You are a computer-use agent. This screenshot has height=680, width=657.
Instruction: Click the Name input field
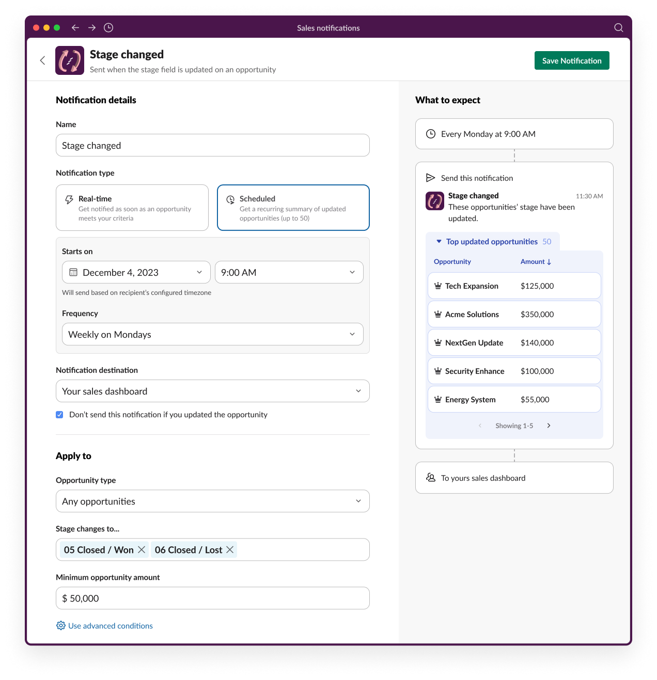pyautogui.click(x=212, y=145)
